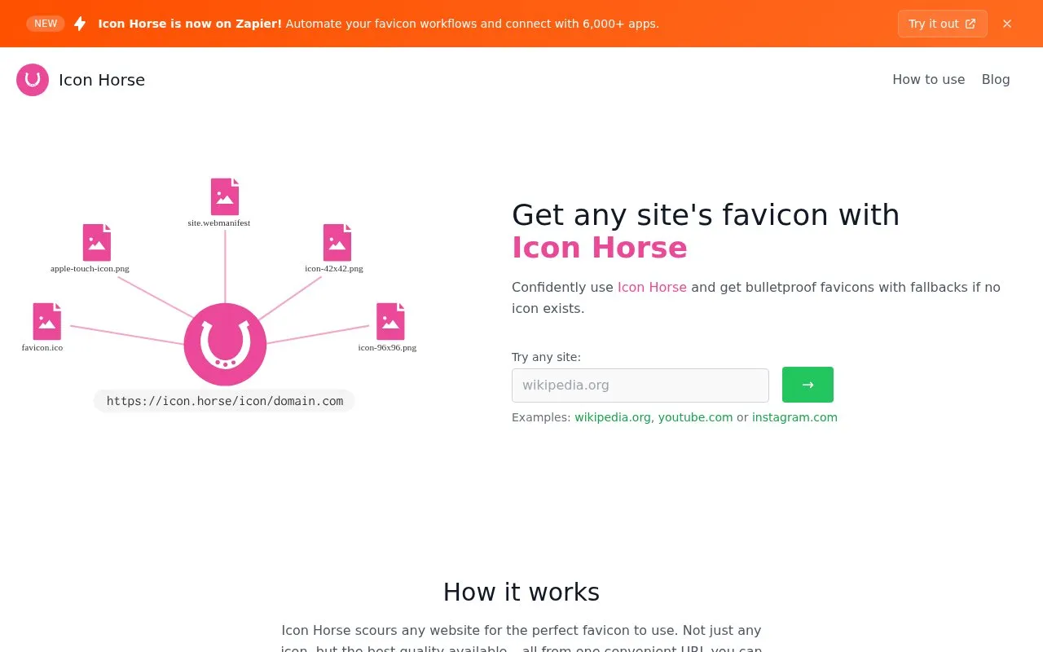Click the How it works heading
1043x652 pixels.
coord(521,592)
